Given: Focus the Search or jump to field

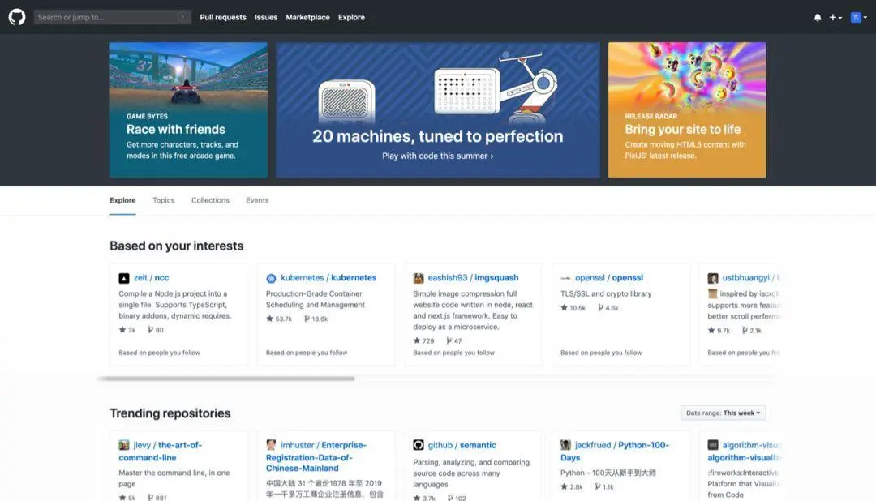Looking at the screenshot, I should [112, 17].
